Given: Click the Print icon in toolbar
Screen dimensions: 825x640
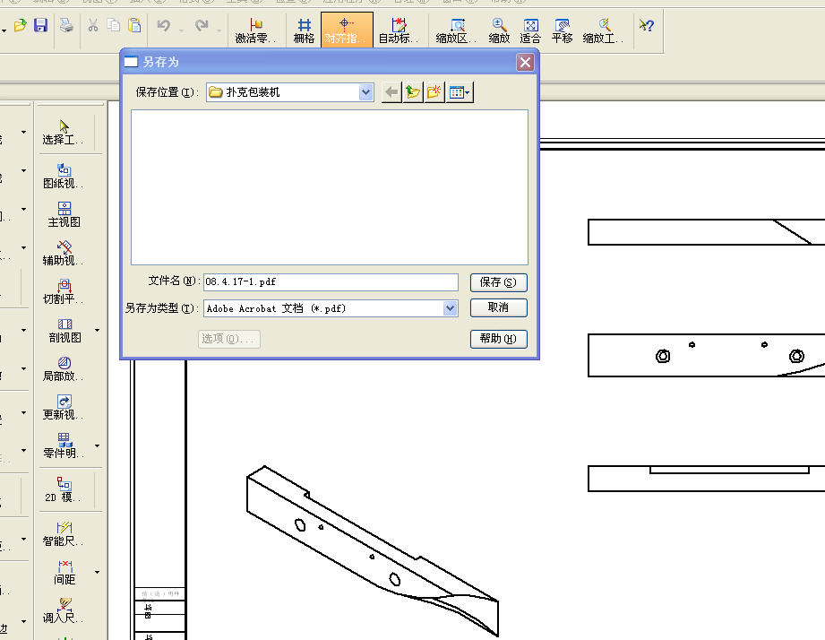Looking at the screenshot, I should click(66, 25).
